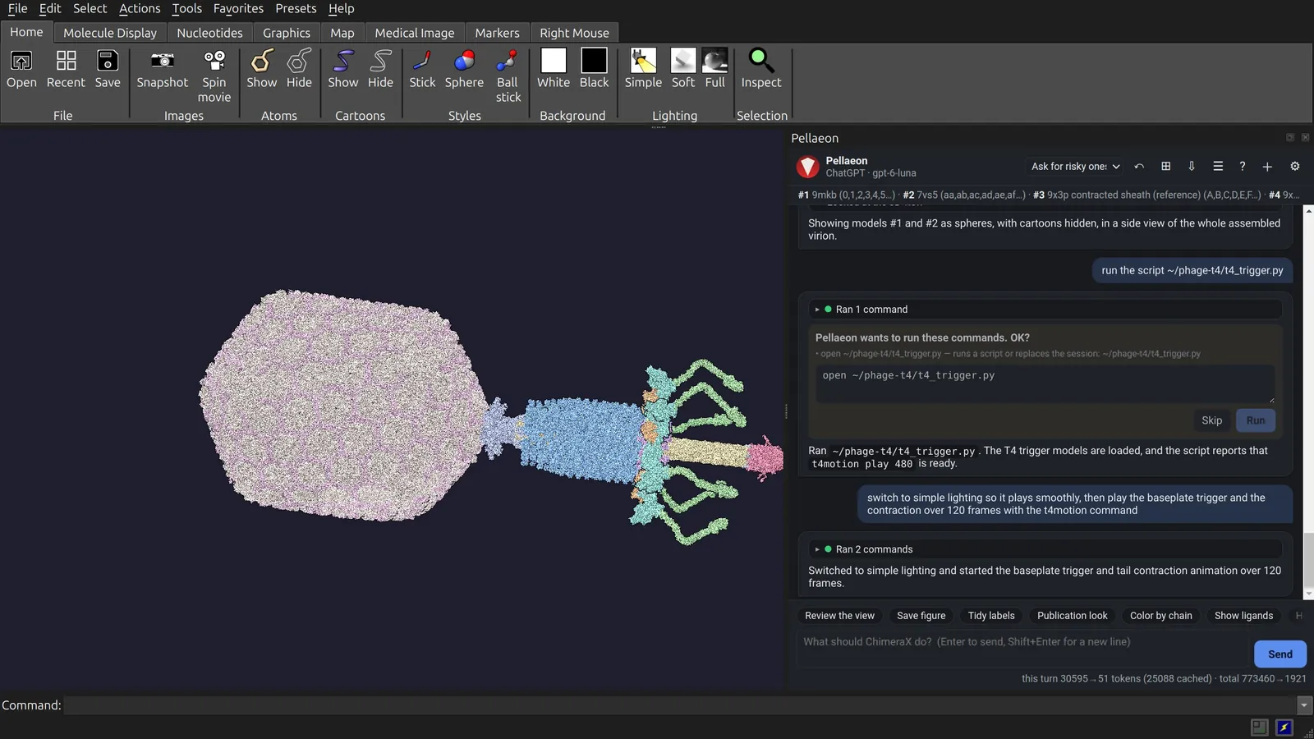Send the chat message
Image resolution: width=1314 pixels, height=739 pixels.
tap(1280, 654)
